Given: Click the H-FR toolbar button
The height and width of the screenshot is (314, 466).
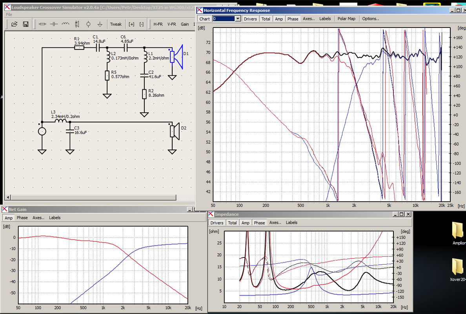Looking at the screenshot, I should [x=158, y=24].
